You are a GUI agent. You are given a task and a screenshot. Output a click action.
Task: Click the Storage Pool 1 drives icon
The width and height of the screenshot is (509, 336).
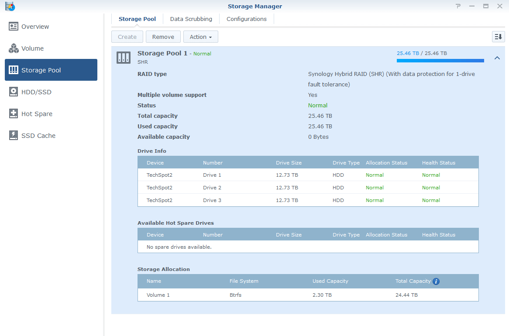(x=124, y=57)
